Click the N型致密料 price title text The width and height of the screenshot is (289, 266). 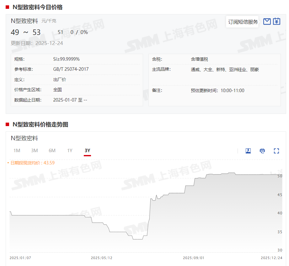pyautogui.click(x=24, y=21)
